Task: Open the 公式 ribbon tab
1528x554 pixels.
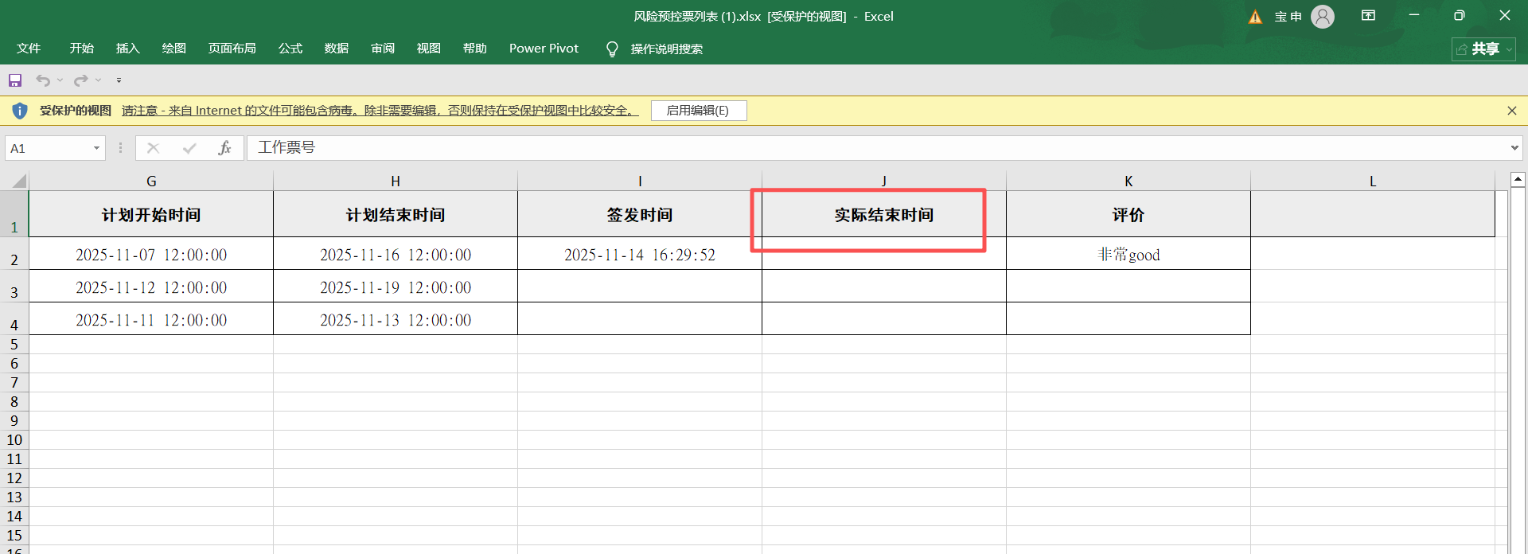Action: tap(290, 49)
